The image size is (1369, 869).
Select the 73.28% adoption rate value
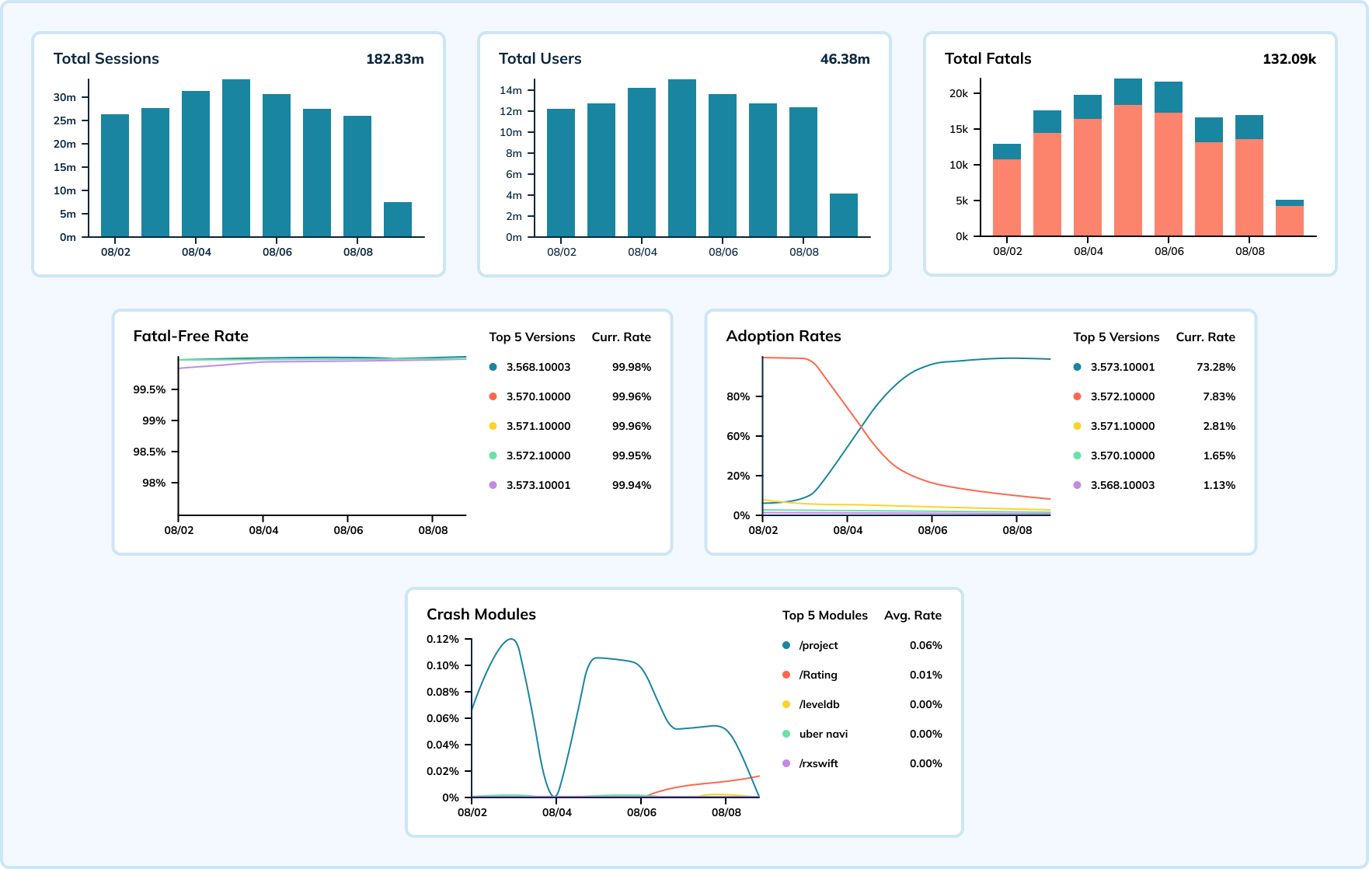[x=1216, y=367]
